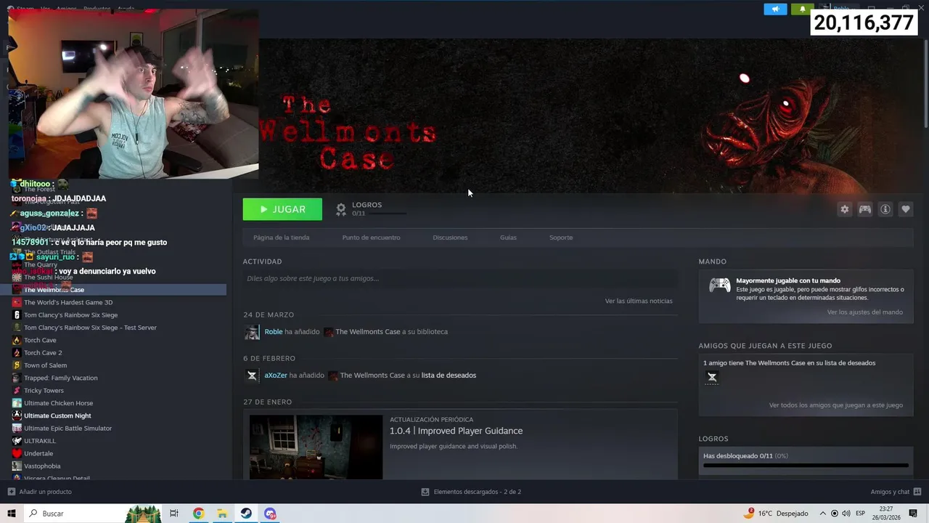Show game info circle icon
Screen dimensions: 929x523
[885, 209]
